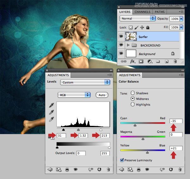Select Shadows tone
Image resolution: width=190 pixels, height=179 pixels.
coord(133,93)
